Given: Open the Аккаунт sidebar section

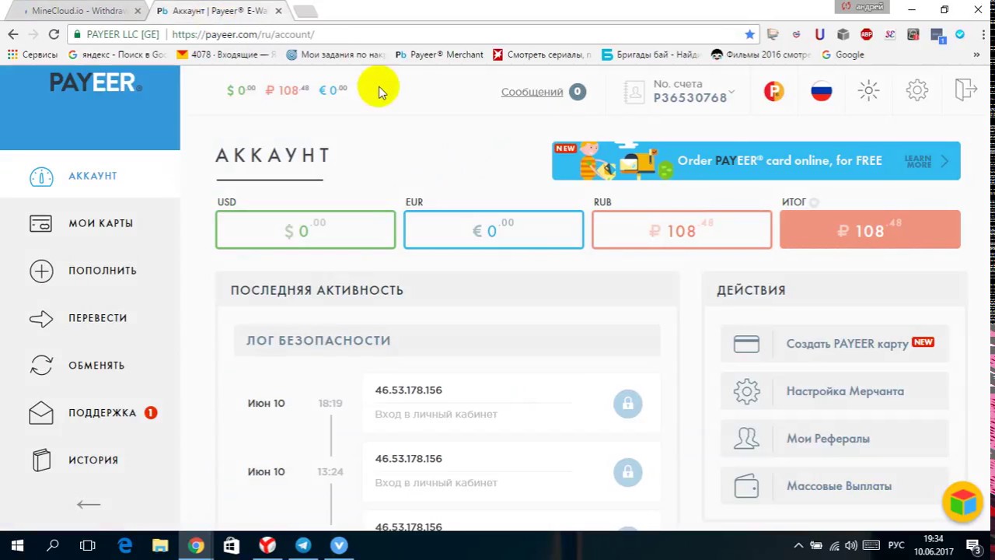Looking at the screenshot, I should (x=92, y=176).
